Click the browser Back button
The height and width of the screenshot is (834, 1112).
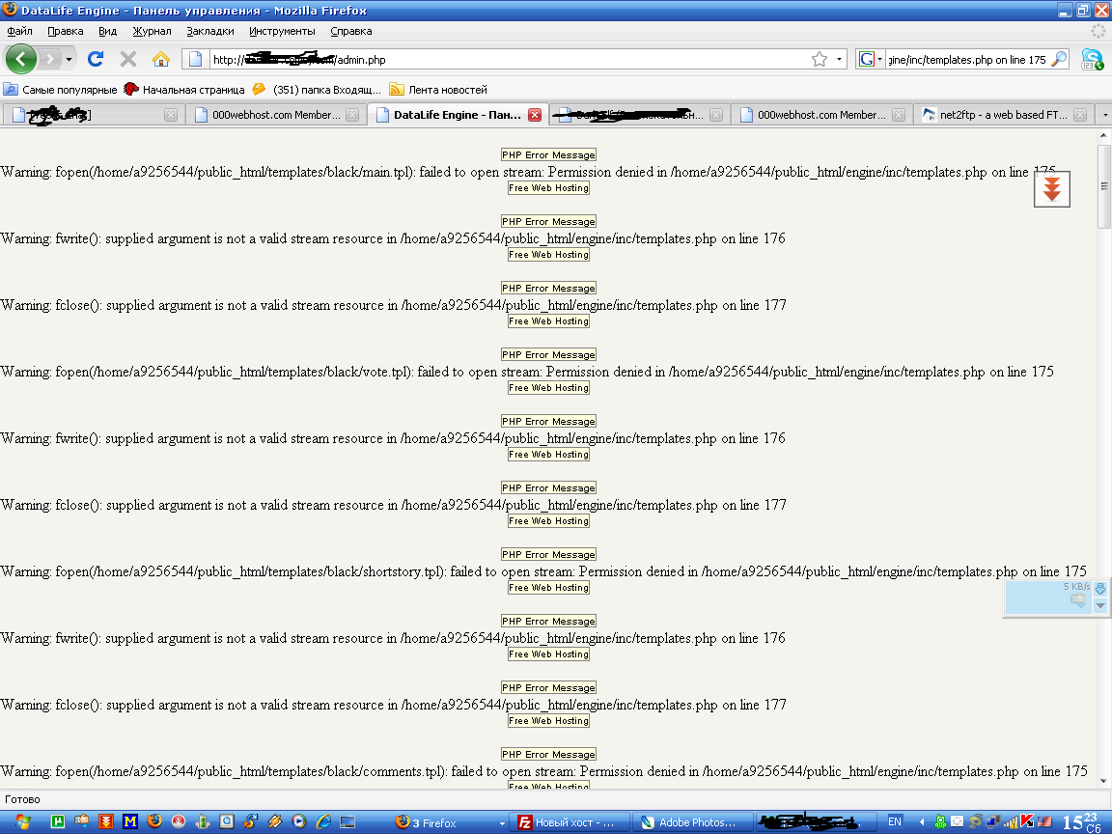pos(21,59)
